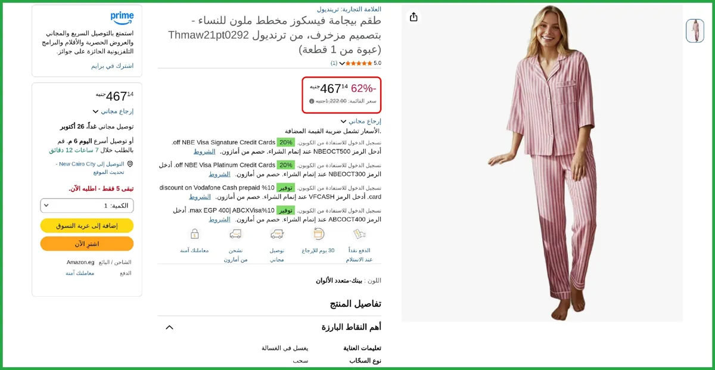Viewport: 715px width, 370px height.
Task: Click color value 'بينك-متعدد الألوان'
Action: 339,281
